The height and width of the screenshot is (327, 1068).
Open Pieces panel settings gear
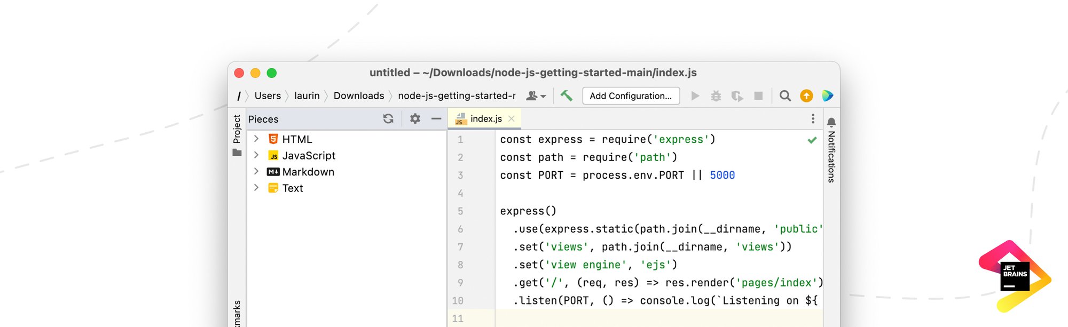[x=415, y=119]
